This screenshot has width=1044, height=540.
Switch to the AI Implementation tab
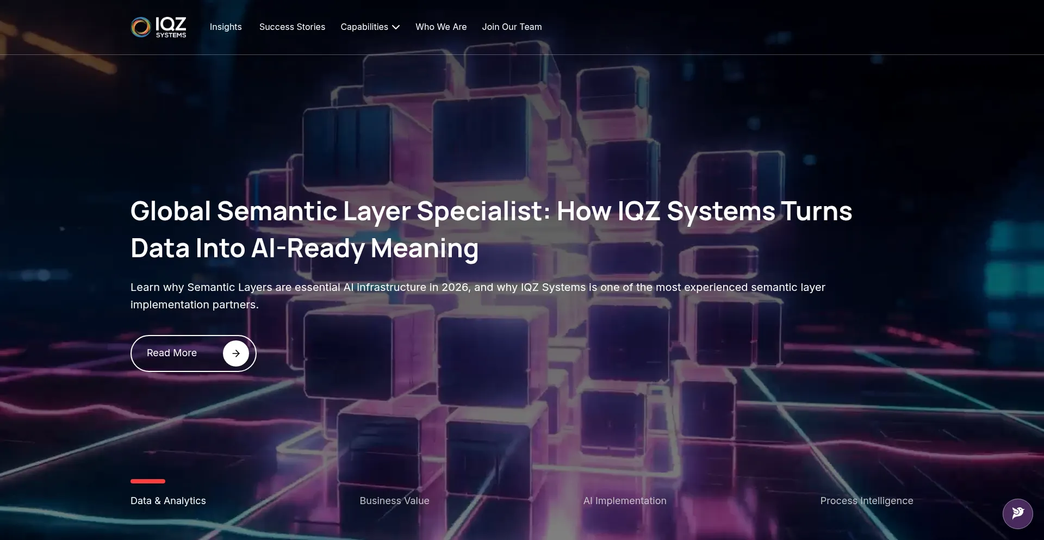pyautogui.click(x=625, y=501)
